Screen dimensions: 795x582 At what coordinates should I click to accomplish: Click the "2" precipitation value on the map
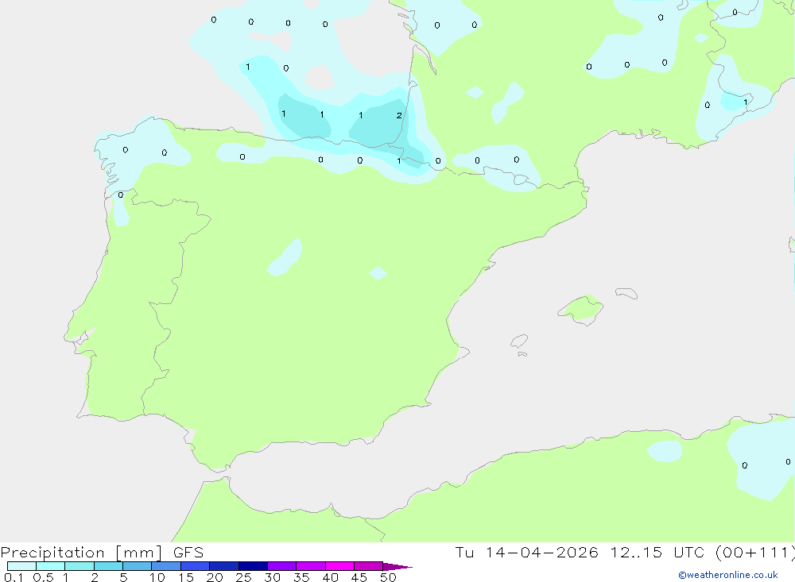click(x=399, y=115)
